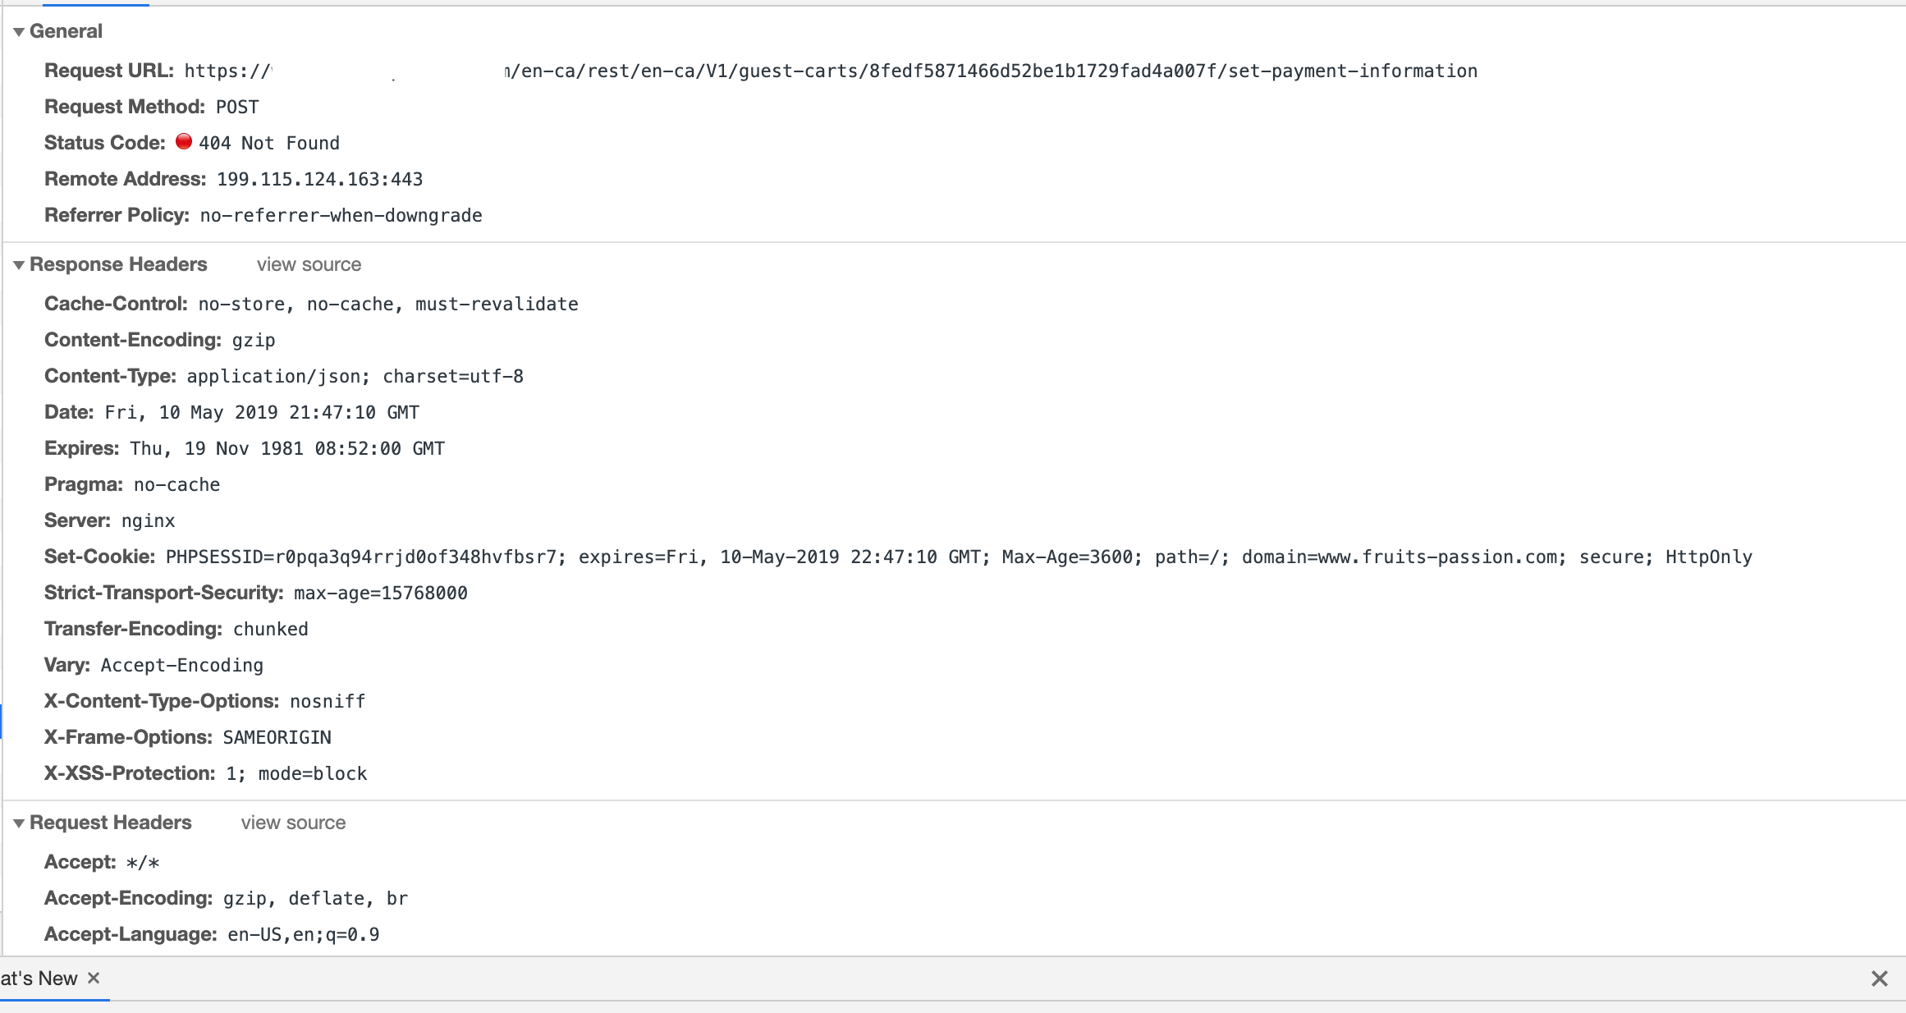Collapse the Response Headers section

click(19, 264)
